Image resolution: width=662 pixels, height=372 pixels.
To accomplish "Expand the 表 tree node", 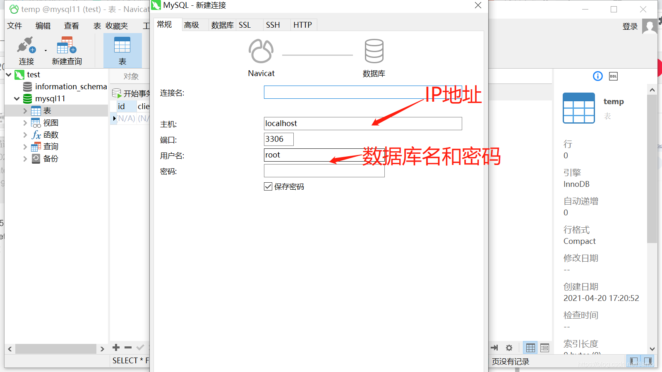I will tap(25, 111).
